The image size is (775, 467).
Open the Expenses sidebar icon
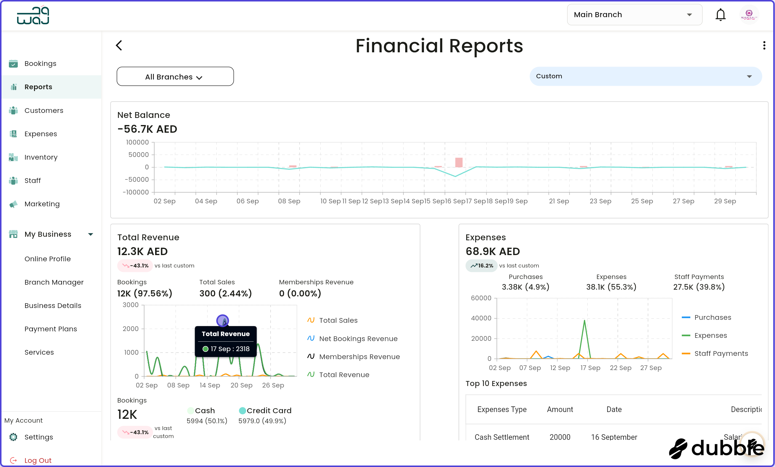tap(13, 134)
